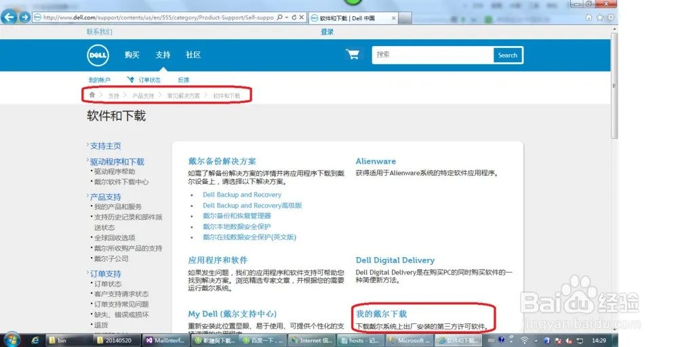
Task: Open the 戴尔在线数据安全保护(英文版) link
Action: point(250,237)
